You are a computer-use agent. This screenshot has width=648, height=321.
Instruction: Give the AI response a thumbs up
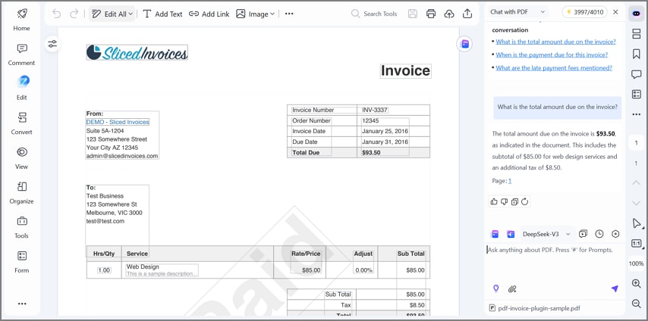click(494, 201)
